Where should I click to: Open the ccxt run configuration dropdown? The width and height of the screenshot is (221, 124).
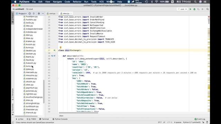[182, 9]
